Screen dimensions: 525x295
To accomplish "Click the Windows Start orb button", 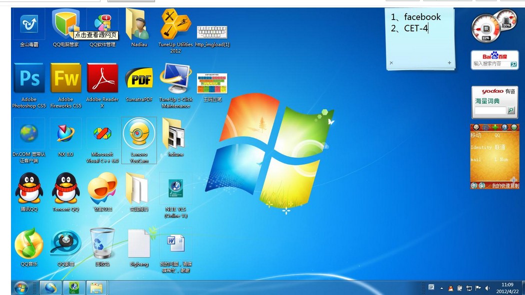I will (21, 288).
